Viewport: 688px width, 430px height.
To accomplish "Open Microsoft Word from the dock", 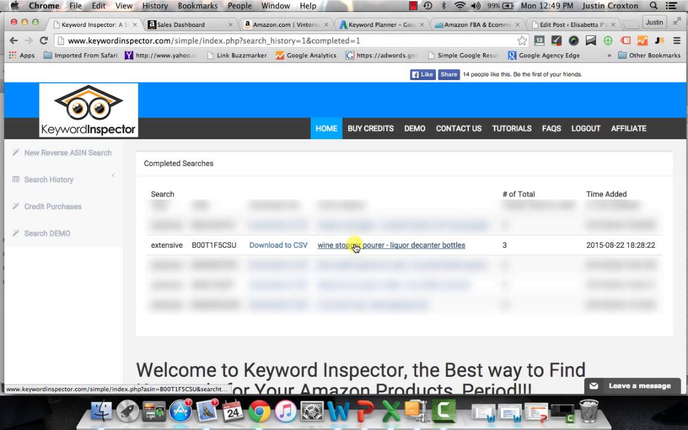I will (338, 411).
